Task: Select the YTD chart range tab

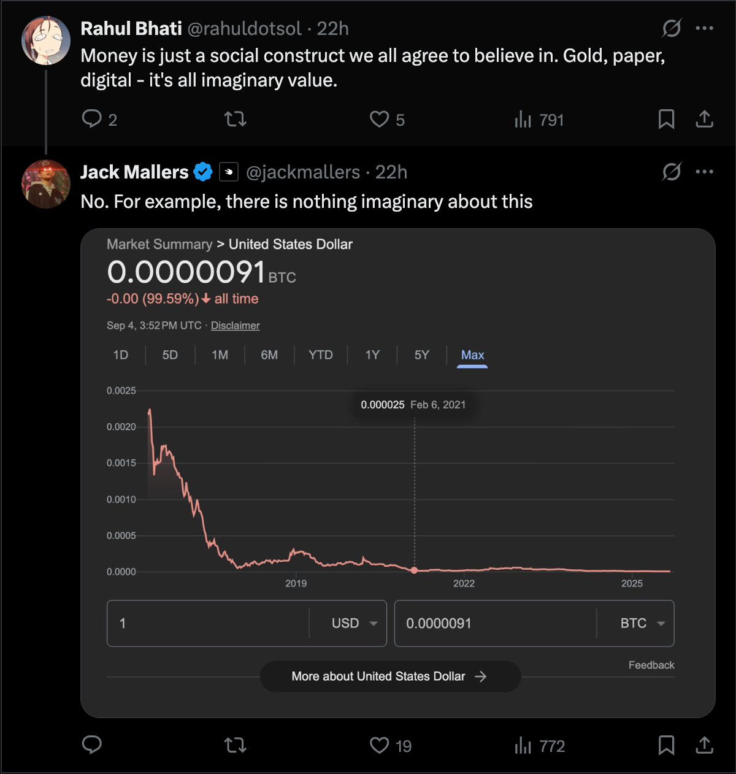Action: 320,354
